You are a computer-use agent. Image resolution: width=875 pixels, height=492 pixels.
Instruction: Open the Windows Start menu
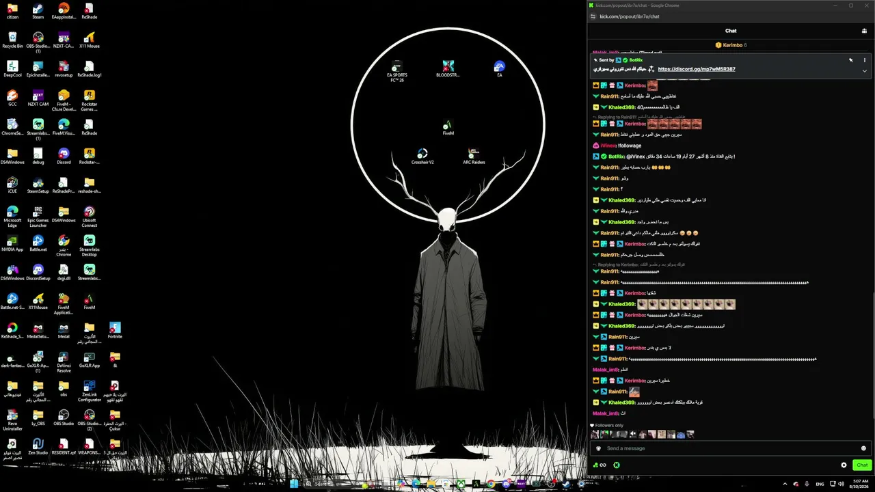click(x=294, y=484)
